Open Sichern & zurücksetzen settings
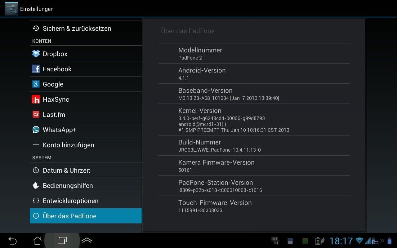 coord(86,29)
